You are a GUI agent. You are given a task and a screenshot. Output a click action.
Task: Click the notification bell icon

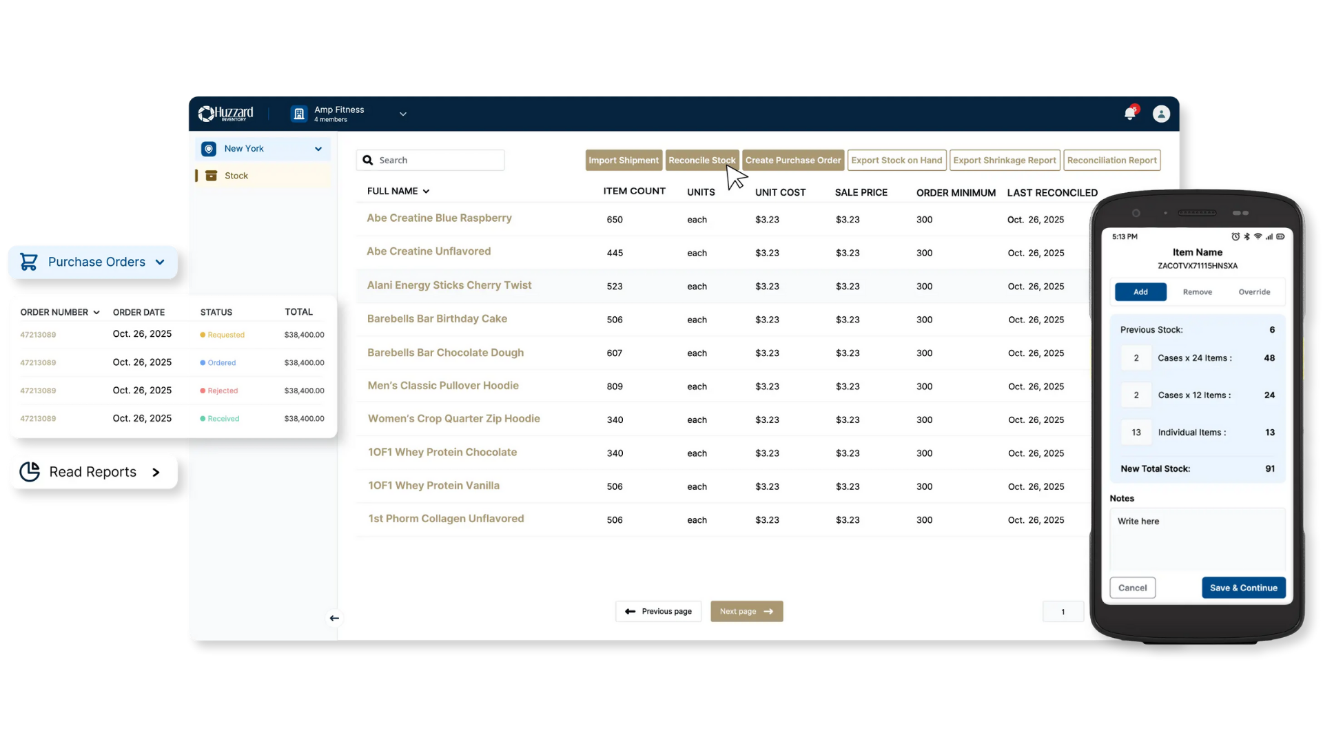1129,114
